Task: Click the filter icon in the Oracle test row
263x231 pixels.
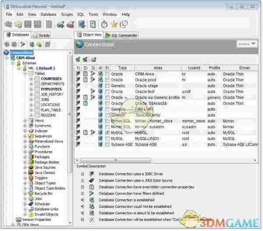Action: click(92, 91)
